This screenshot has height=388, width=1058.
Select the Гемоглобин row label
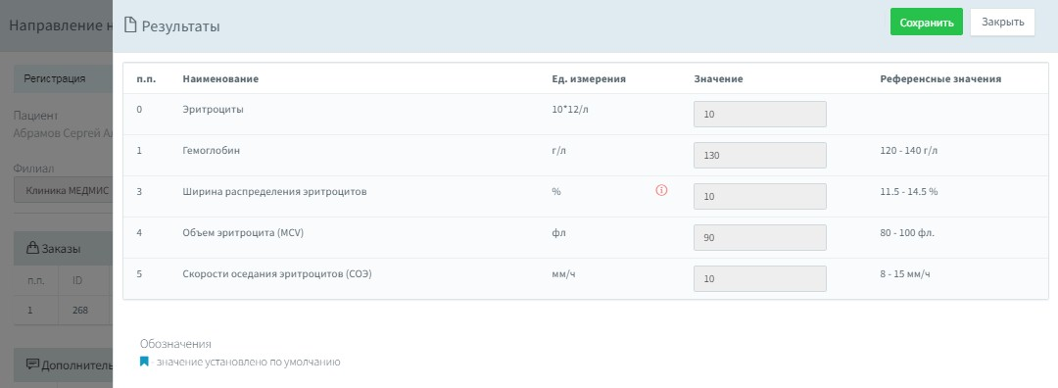(211, 151)
